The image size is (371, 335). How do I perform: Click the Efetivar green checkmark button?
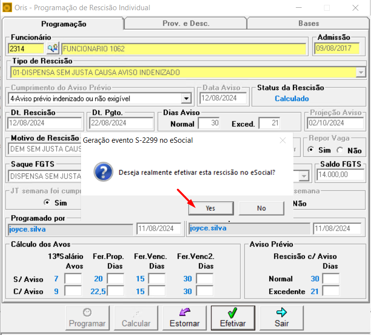point(233,318)
